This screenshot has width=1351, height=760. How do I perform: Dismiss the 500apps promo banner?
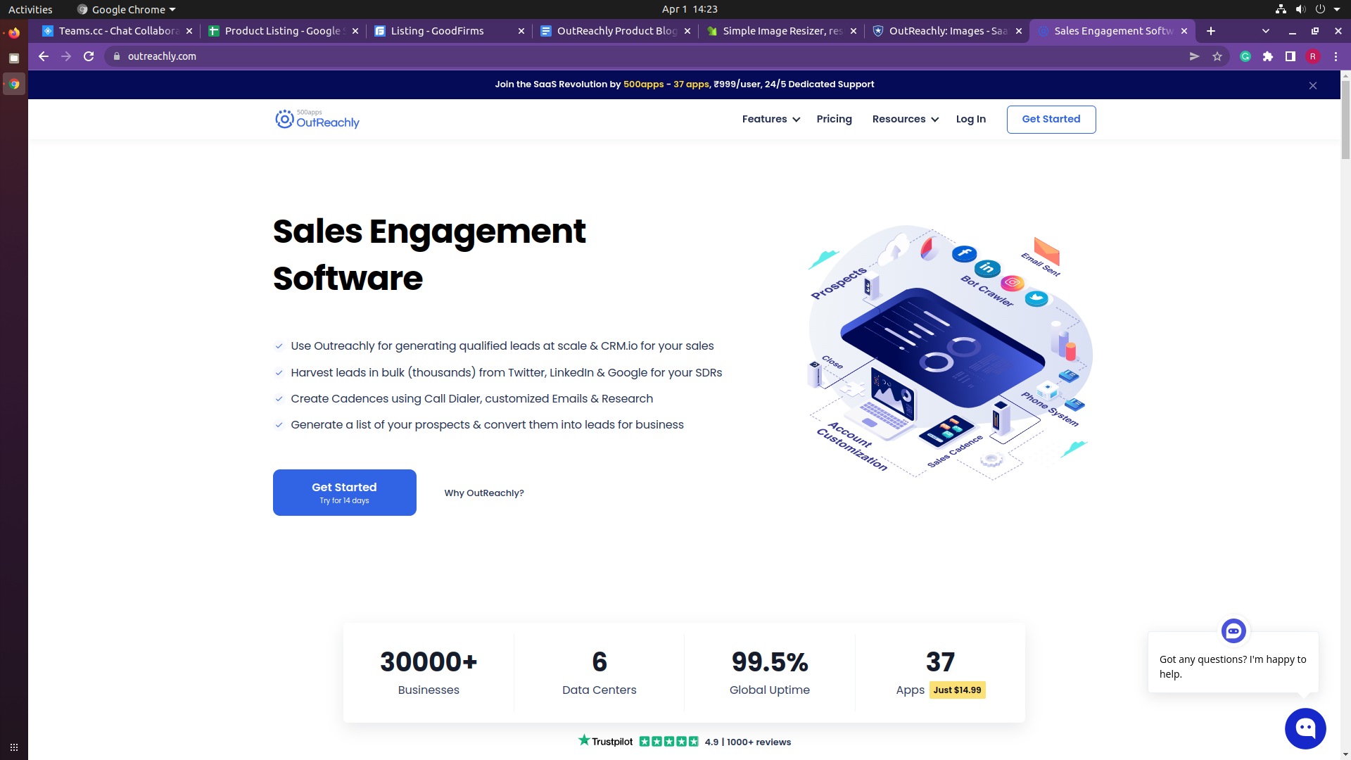pos(1313,85)
